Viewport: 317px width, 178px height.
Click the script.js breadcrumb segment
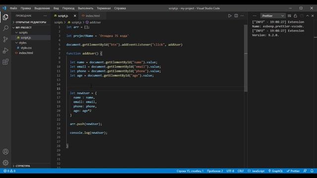point(74,22)
